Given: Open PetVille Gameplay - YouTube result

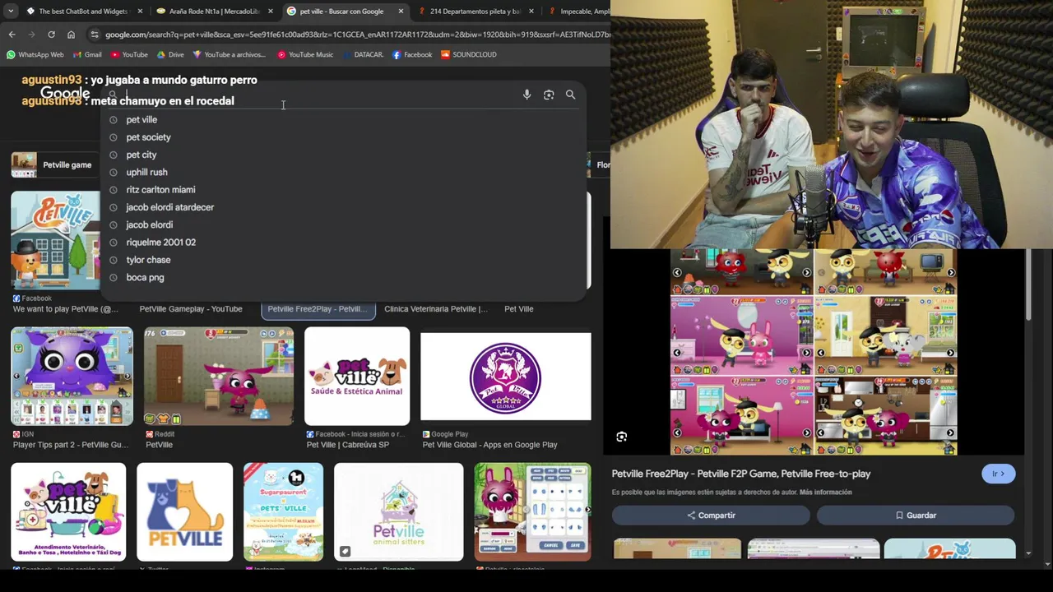Looking at the screenshot, I should [x=191, y=309].
